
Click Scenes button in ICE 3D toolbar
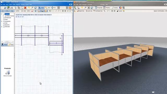(x=115, y=8)
